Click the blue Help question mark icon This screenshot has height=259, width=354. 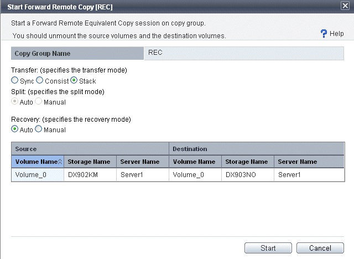(x=324, y=34)
